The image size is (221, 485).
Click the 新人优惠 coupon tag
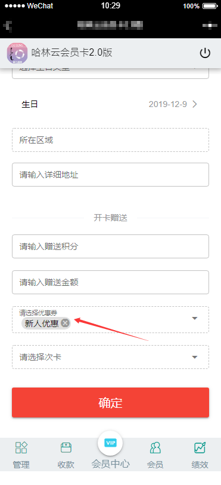tap(42, 324)
